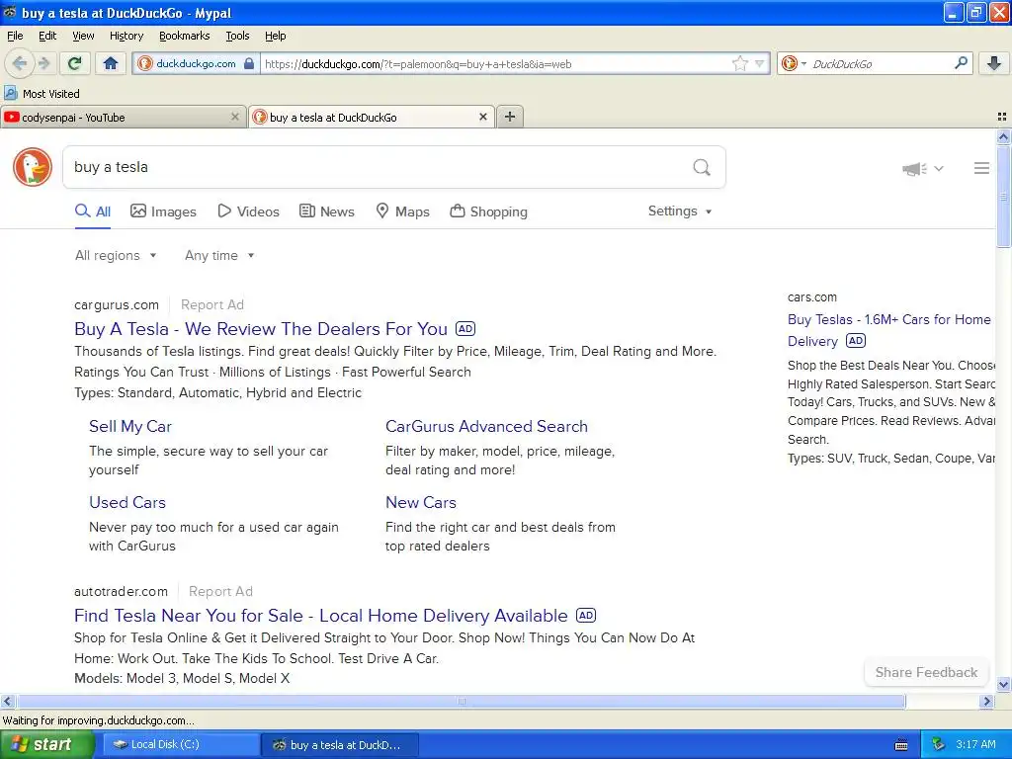This screenshot has height=759, width=1012.
Task: Click the Share Feedback button
Action: pyautogui.click(x=926, y=672)
